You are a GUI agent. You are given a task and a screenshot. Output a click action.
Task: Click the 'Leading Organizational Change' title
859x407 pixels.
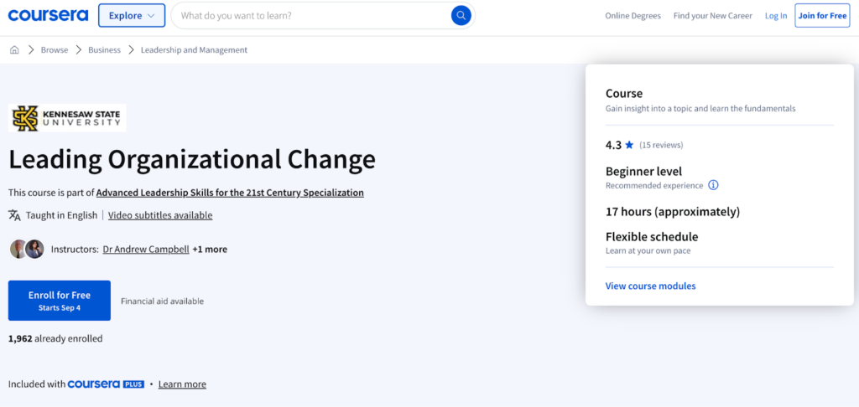[192, 159]
